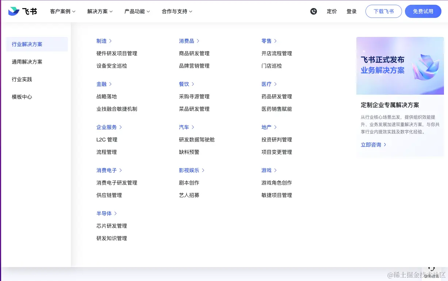Click the 医药销售赋能 link
The image size is (448, 281).
click(277, 109)
